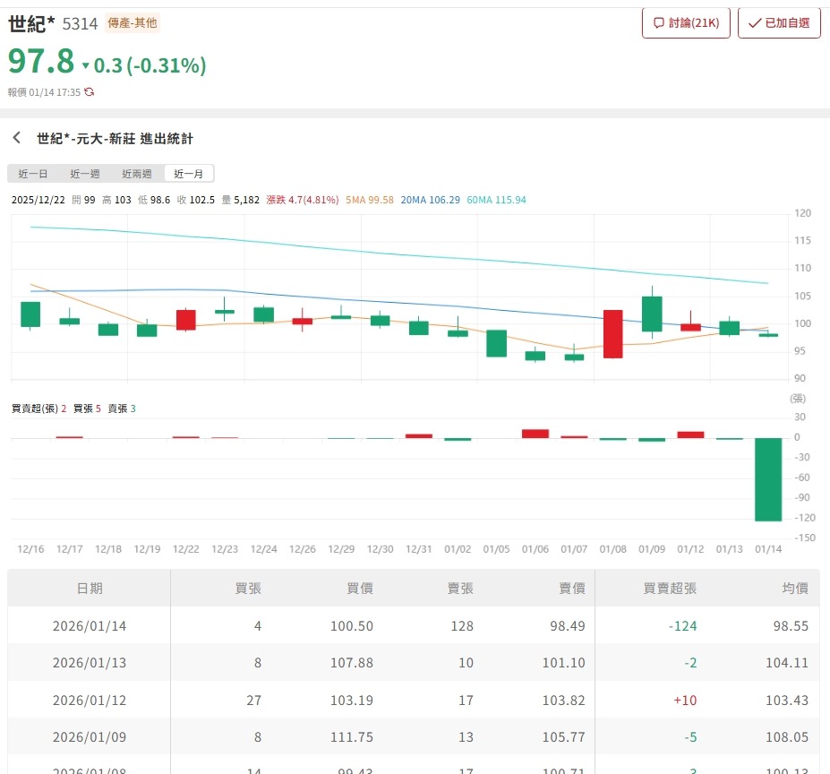Image resolution: width=830 pixels, height=774 pixels.
Task: Click the refresh icon beside the quote time
Action: tap(89, 92)
